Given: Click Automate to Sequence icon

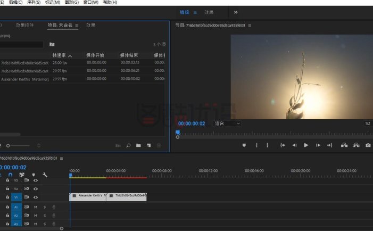Looking at the screenshot, I should pos(118,145).
